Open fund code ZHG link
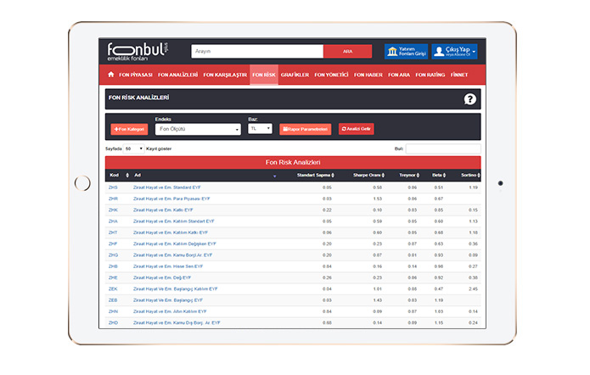 pyautogui.click(x=113, y=255)
